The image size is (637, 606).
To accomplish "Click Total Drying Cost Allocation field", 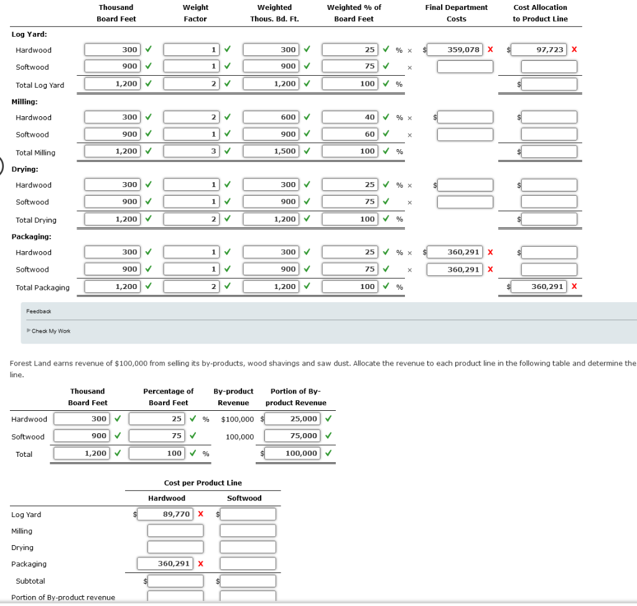I will click(x=549, y=219).
